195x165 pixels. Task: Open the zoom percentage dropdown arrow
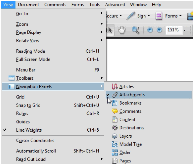point(185,30)
